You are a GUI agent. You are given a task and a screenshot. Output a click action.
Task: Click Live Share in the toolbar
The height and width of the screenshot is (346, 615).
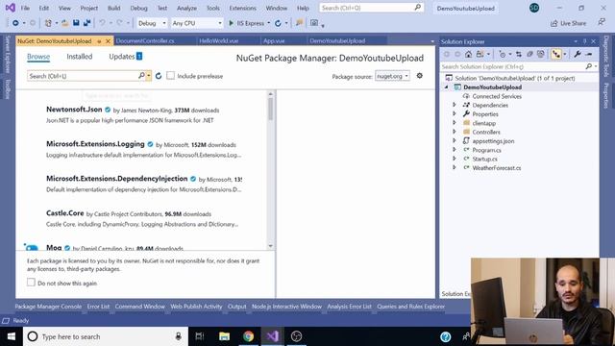pos(568,23)
